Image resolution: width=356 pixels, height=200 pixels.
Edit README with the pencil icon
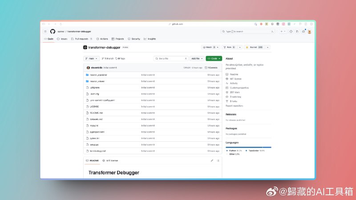212,160
